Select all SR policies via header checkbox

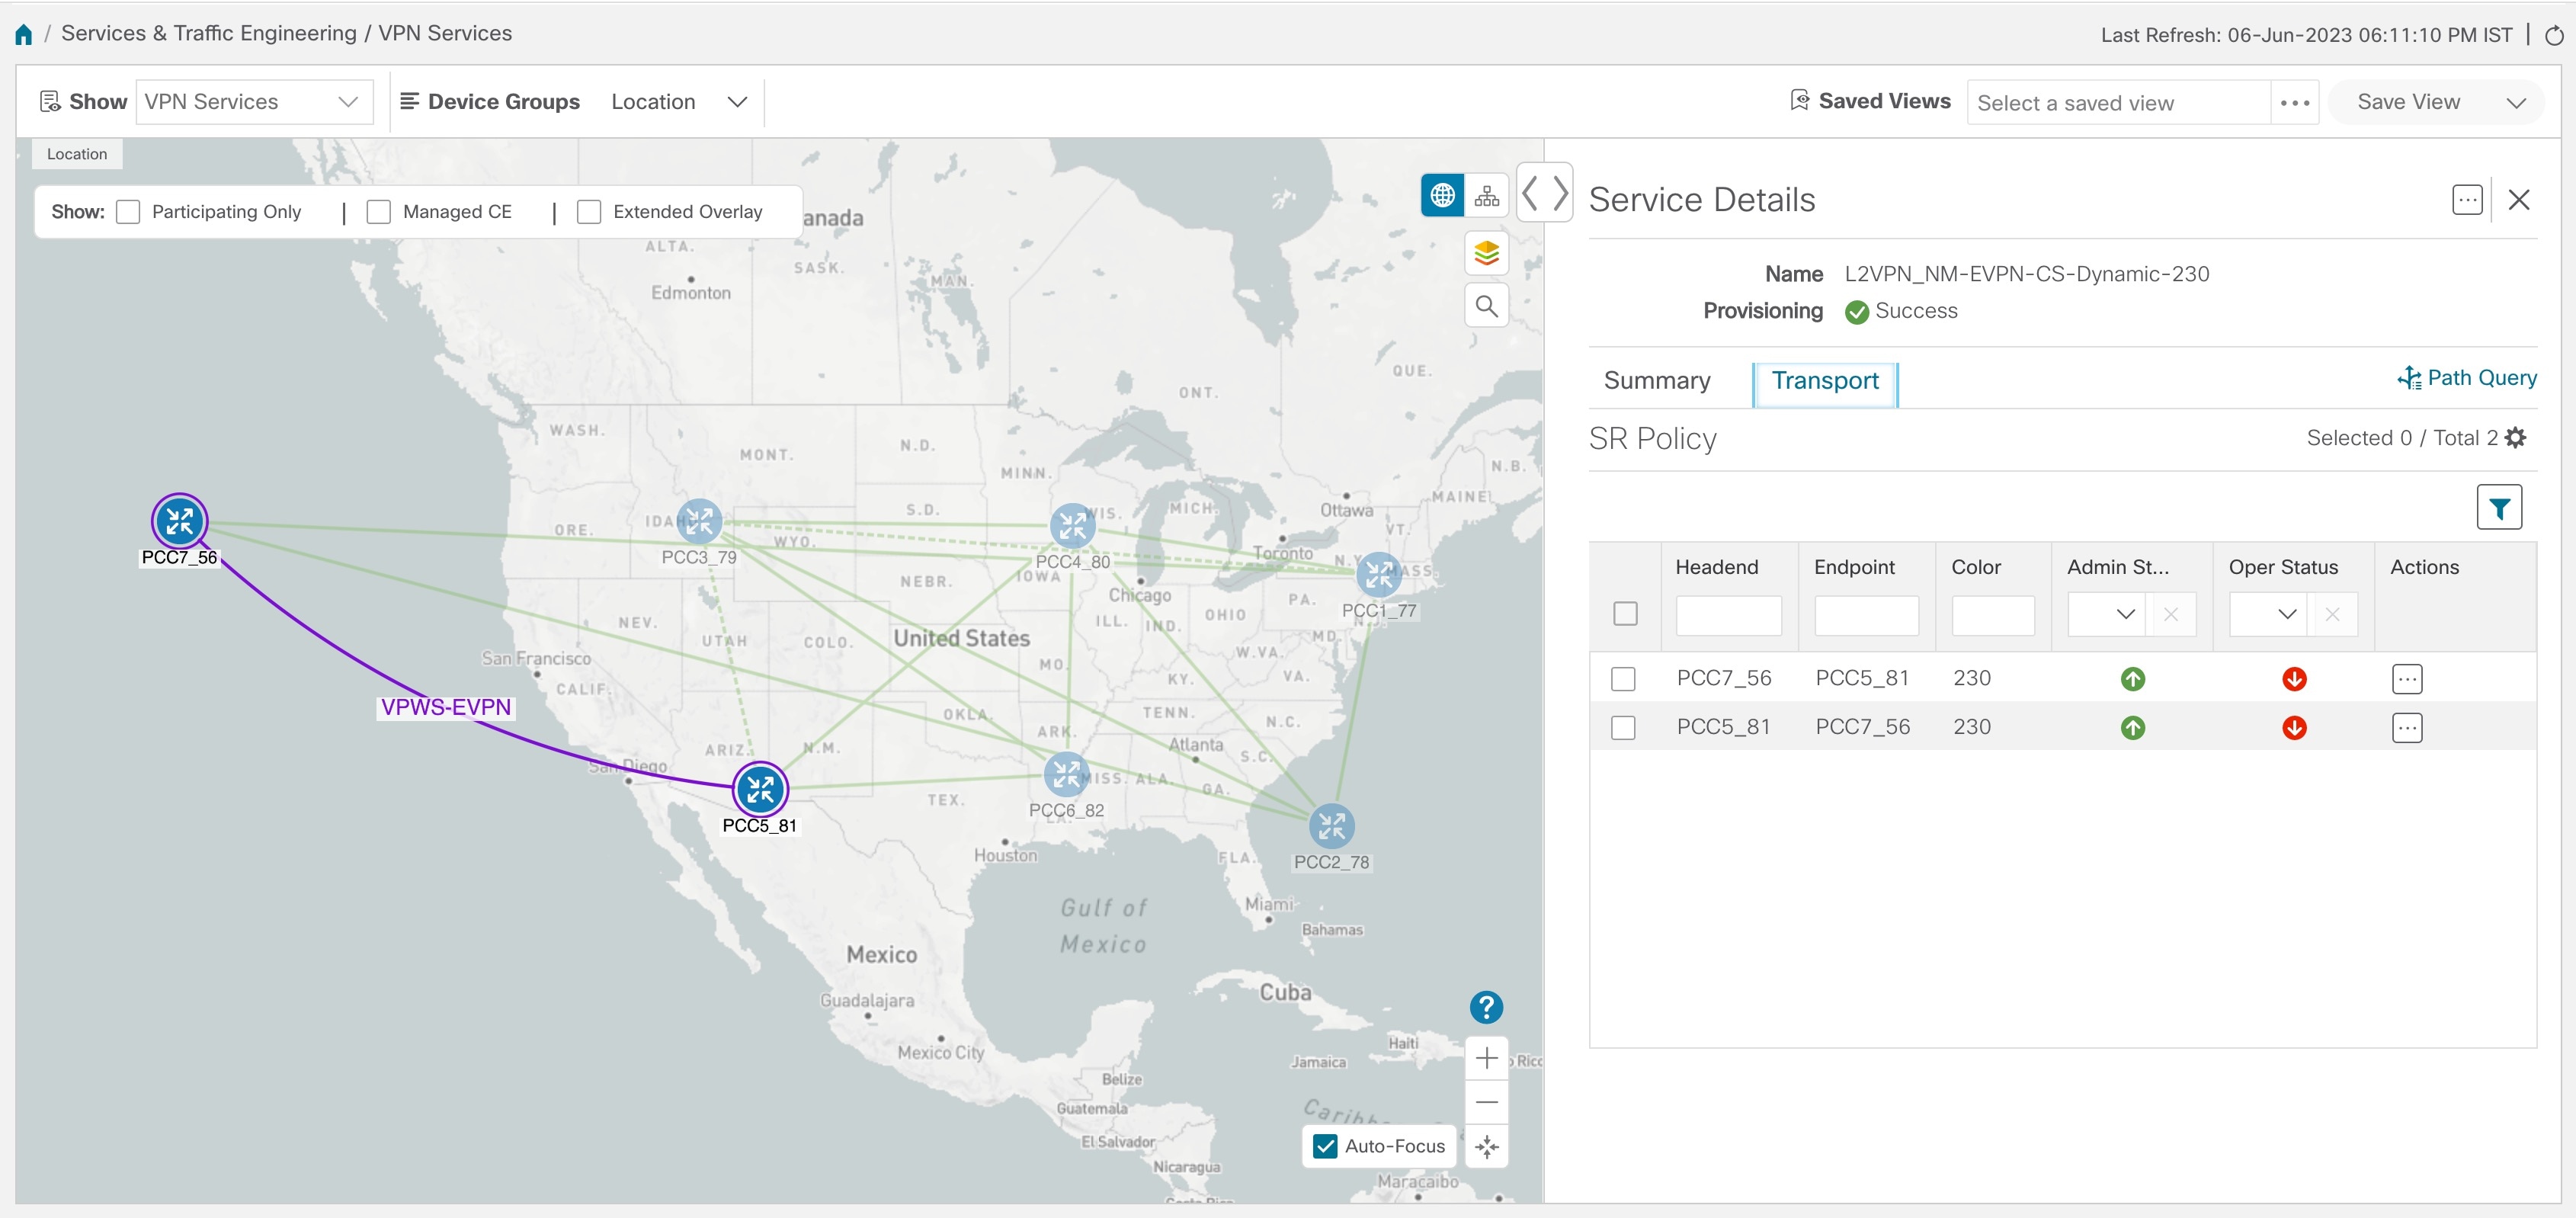[x=1625, y=613]
